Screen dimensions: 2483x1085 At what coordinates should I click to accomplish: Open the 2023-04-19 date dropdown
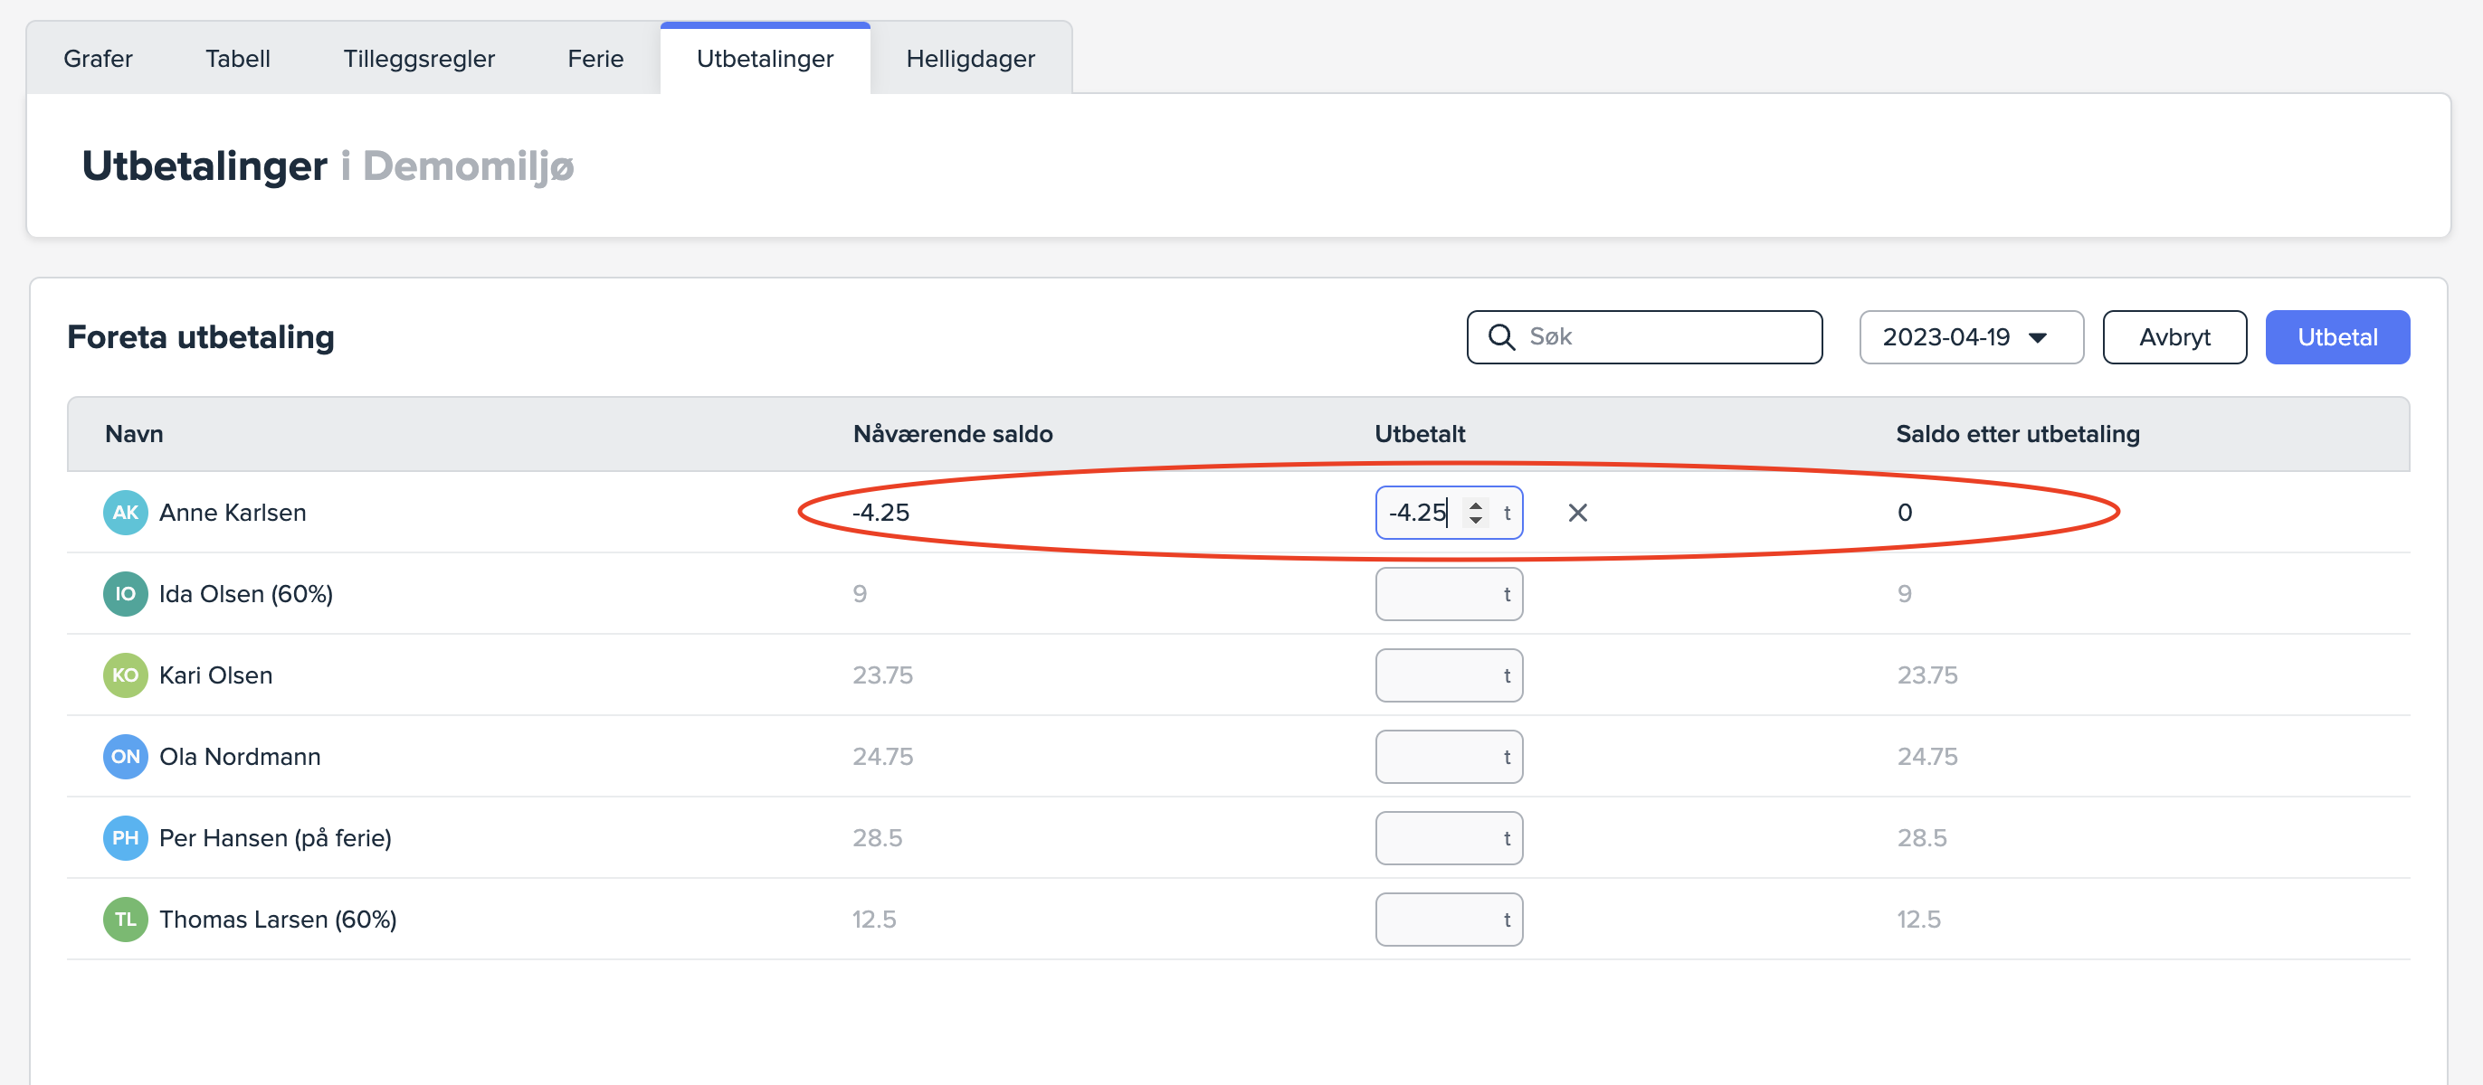1969,337
